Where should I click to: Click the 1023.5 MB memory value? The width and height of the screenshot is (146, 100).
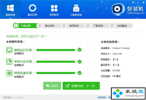click(x=117, y=54)
